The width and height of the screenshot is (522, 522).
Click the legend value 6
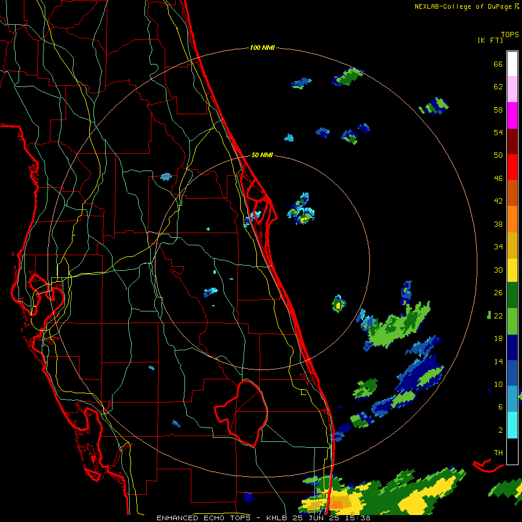[x=501, y=407]
